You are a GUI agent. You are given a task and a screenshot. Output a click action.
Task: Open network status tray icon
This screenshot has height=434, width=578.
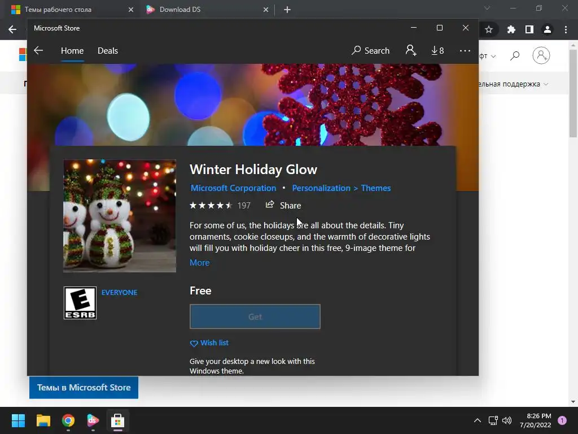[493, 420]
